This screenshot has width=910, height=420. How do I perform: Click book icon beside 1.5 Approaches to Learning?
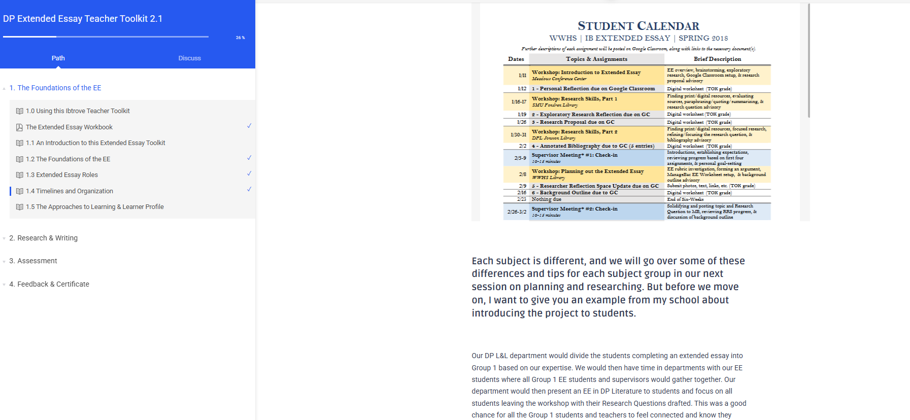click(19, 207)
